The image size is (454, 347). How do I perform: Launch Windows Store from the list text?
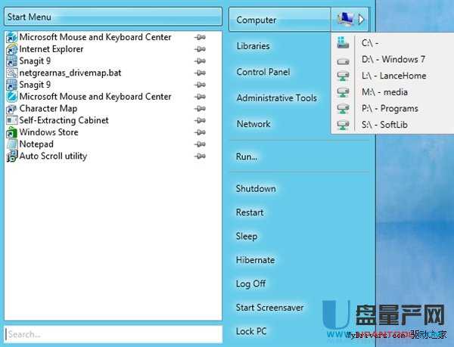(x=48, y=132)
